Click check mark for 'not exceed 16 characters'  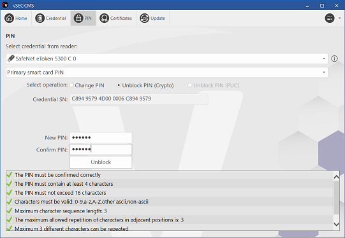(x=9, y=193)
